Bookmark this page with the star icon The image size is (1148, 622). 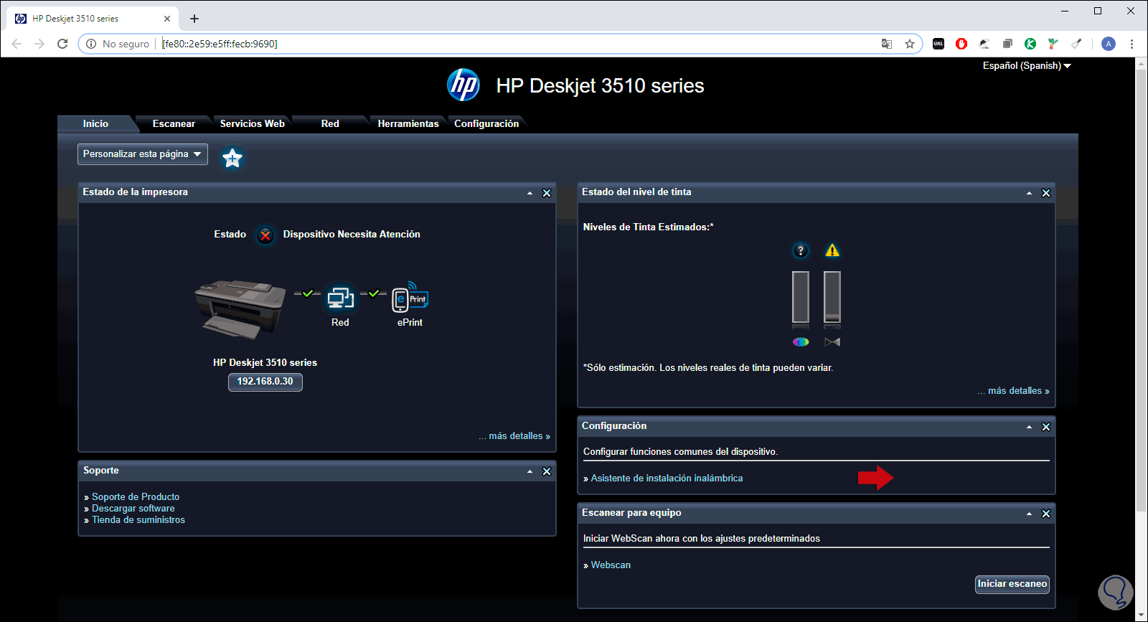click(x=910, y=44)
